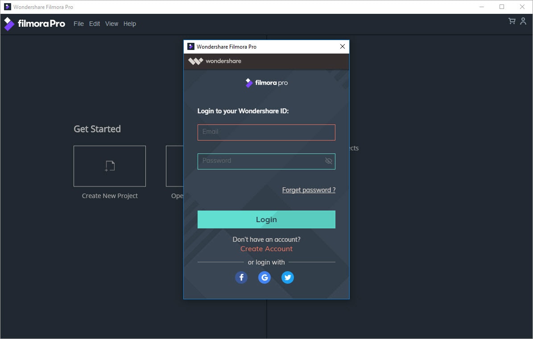The height and width of the screenshot is (339, 533).
Task: Click the Create Account link
Action: 267,249
